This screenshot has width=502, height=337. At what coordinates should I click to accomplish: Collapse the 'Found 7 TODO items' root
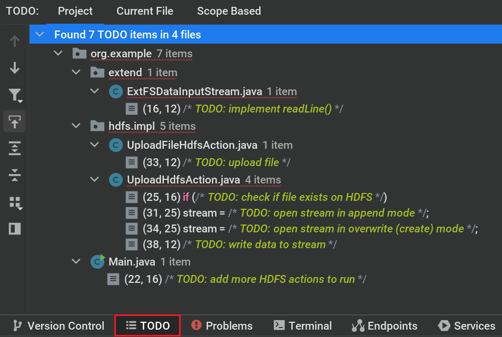point(40,35)
